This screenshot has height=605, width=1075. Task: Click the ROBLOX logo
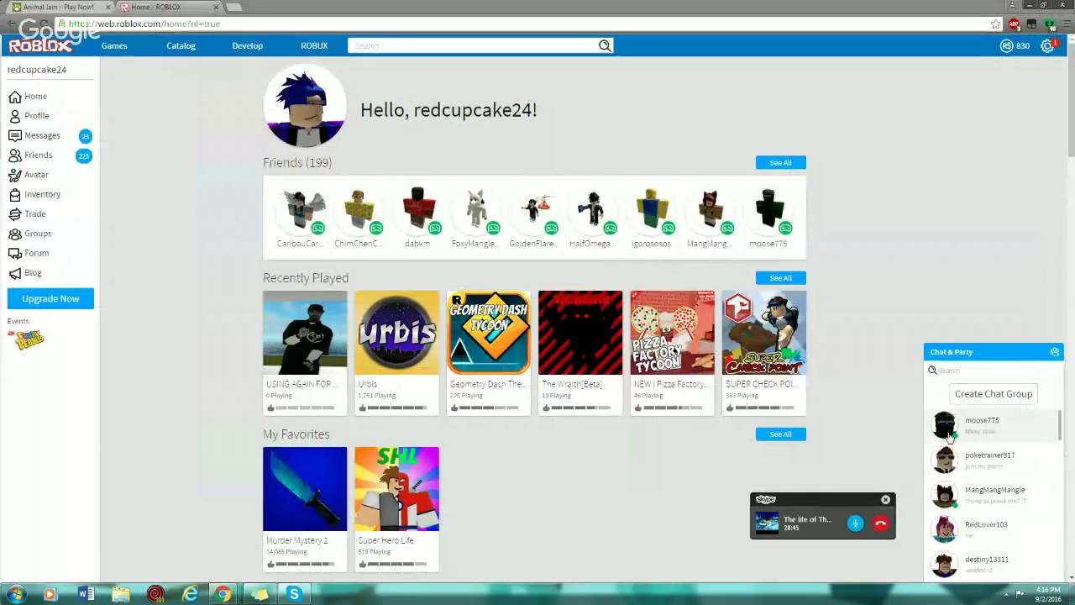pos(40,45)
